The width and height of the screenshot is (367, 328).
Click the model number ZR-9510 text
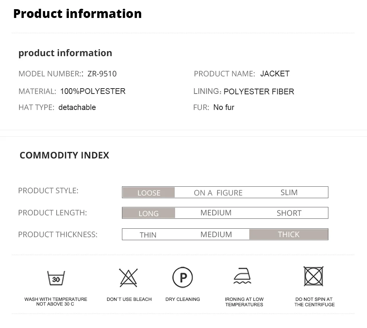click(x=102, y=74)
